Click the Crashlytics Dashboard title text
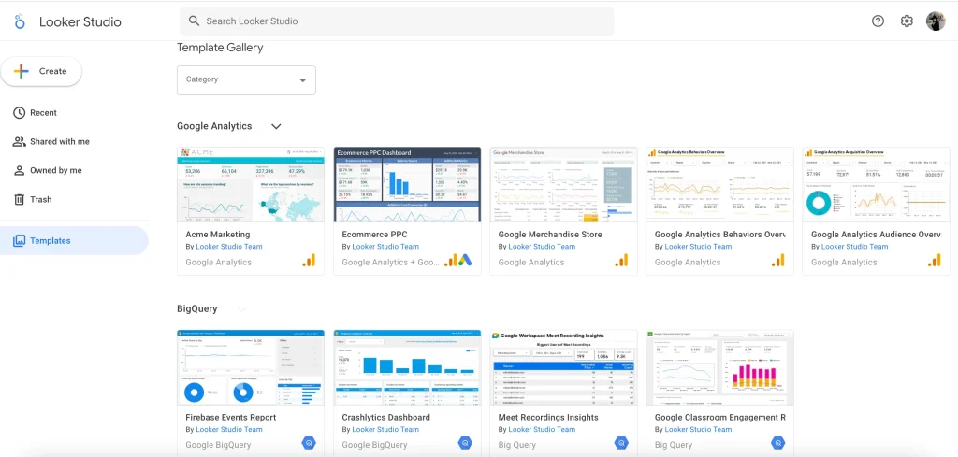Viewport: 958px width, 457px height. (386, 418)
